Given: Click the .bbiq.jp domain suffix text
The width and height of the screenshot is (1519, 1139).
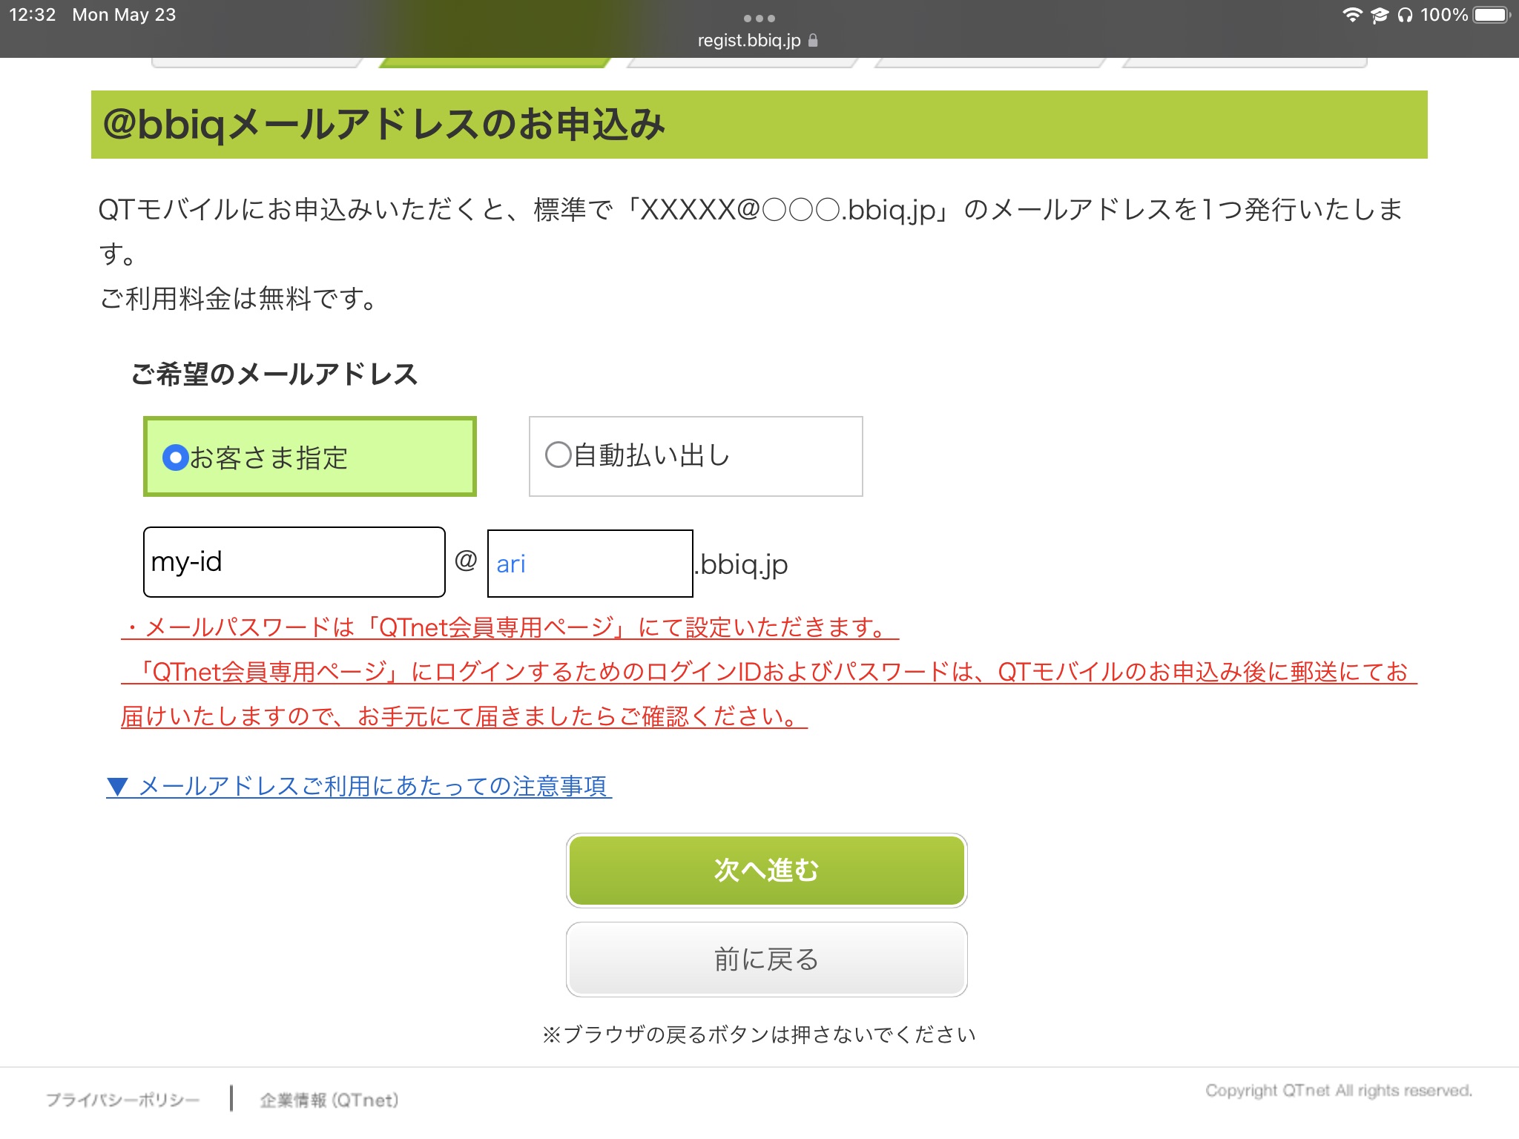Looking at the screenshot, I should pyautogui.click(x=742, y=564).
